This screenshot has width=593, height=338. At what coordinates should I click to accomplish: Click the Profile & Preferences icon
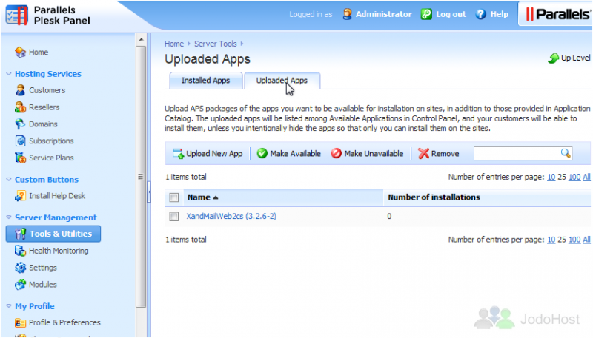click(20, 323)
